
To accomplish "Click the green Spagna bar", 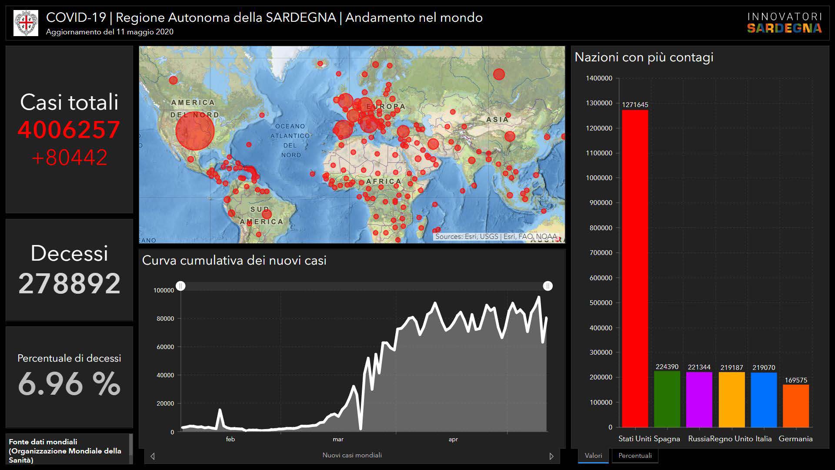I will [667, 399].
